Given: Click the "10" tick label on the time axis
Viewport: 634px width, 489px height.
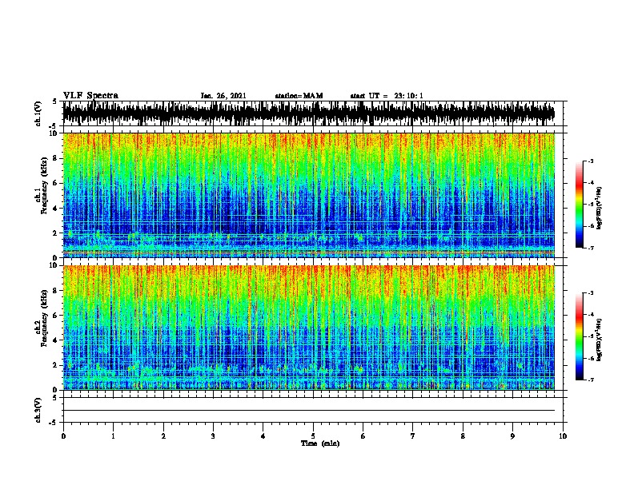Looking at the screenshot, I should [x=563, y=436].
